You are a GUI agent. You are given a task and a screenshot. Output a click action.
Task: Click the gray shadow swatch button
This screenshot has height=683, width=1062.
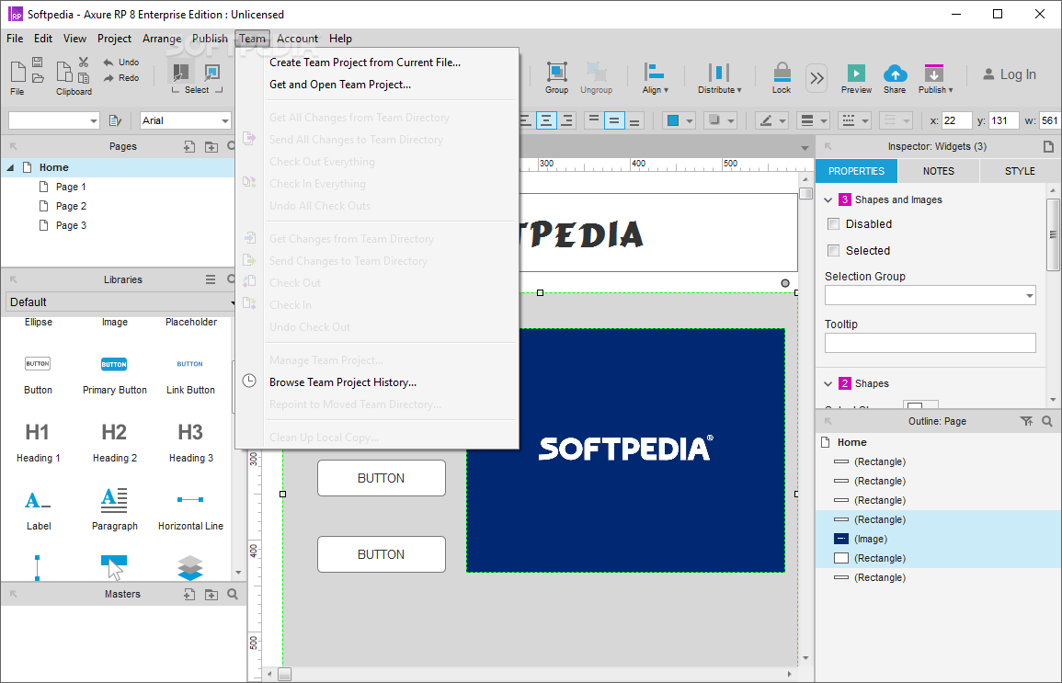pyautogui.click(x=714, y=120)
